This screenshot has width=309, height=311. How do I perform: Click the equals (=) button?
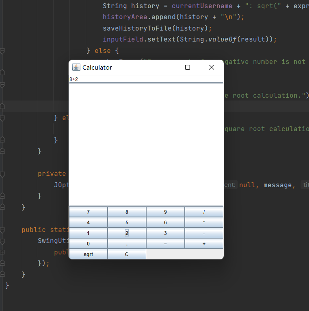pyautogui.click(x=165, y=243)
